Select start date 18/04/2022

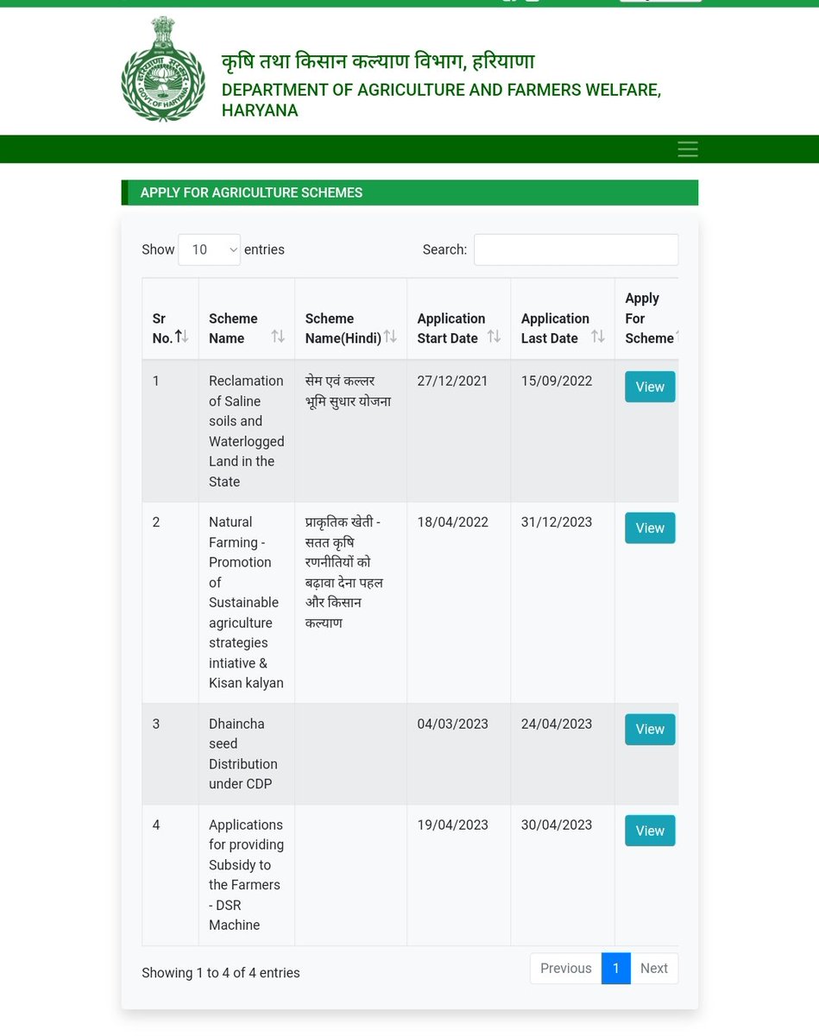point(452,522)
